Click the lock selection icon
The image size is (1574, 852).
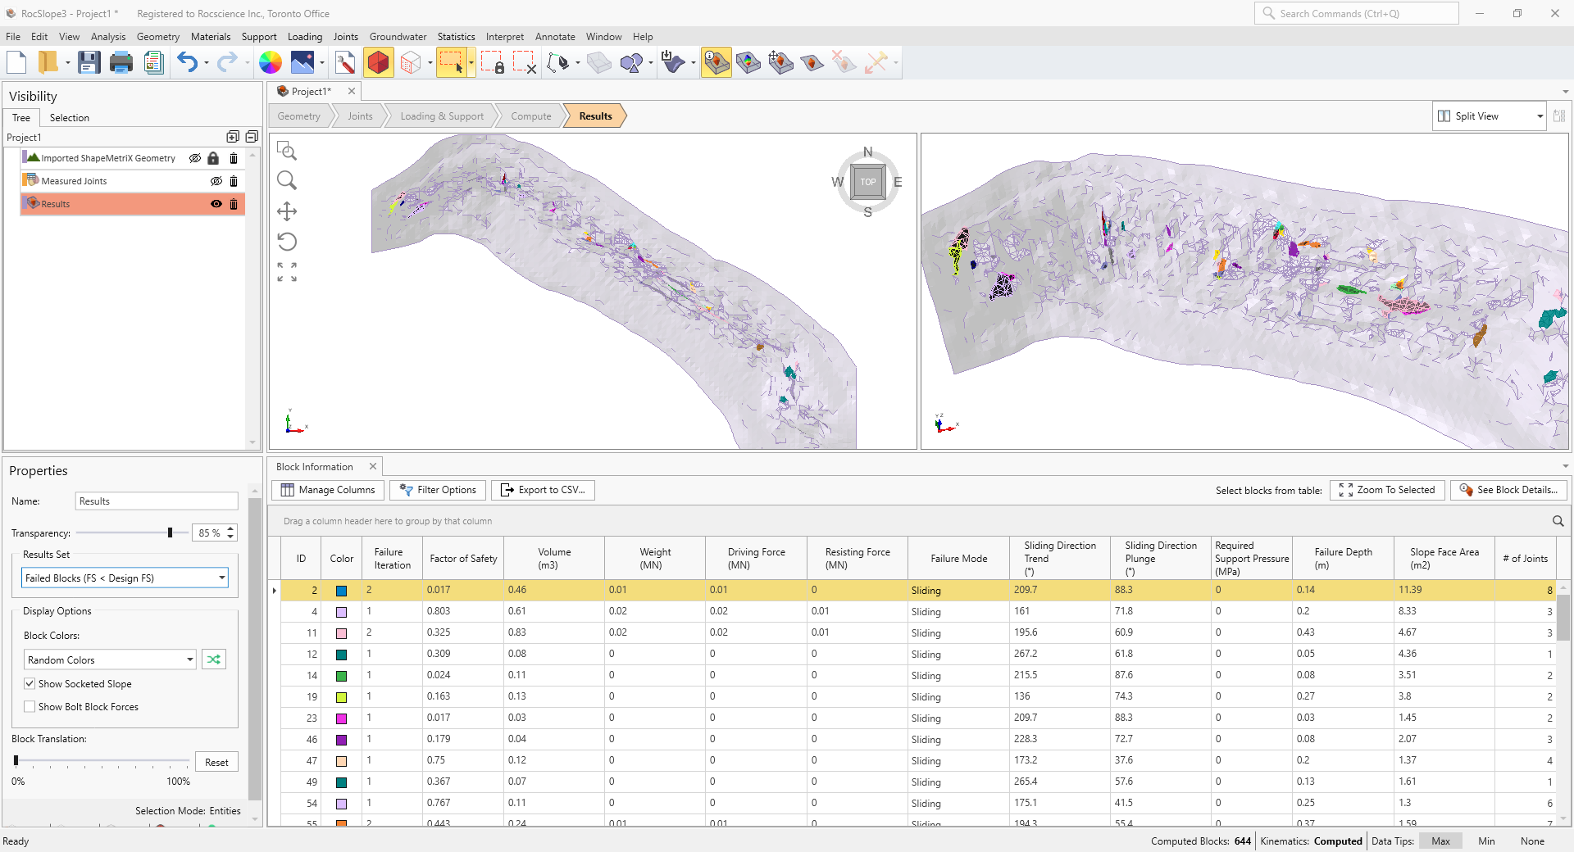click(x=492, y=62)
